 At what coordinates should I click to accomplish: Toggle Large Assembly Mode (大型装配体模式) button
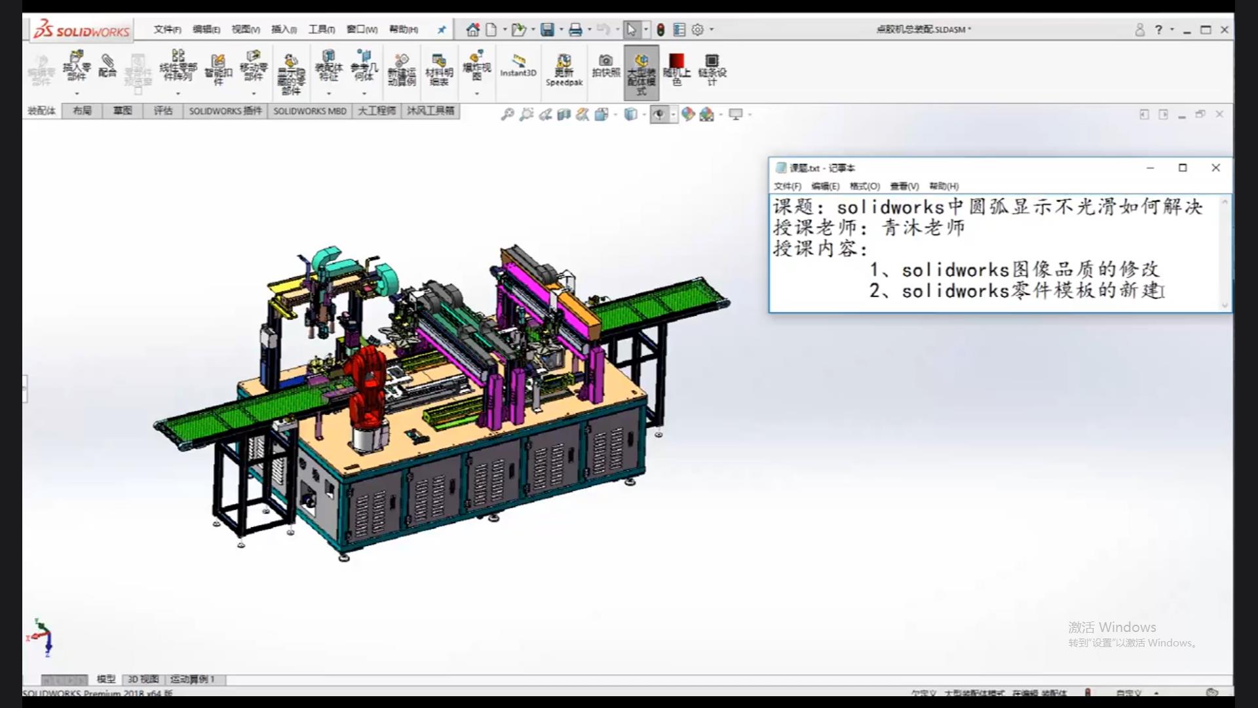tap(641, 72)
